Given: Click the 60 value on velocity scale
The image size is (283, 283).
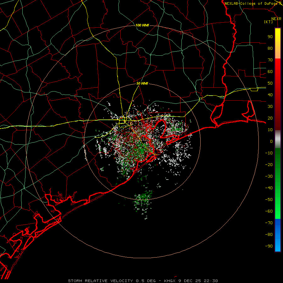Looking at the screenshot, I should (x=270, y=72).
